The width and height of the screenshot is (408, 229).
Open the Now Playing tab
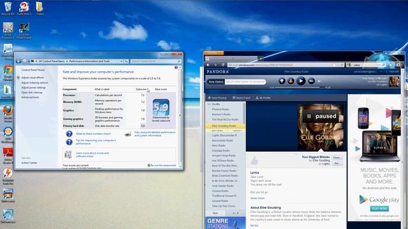coord(217,98)
